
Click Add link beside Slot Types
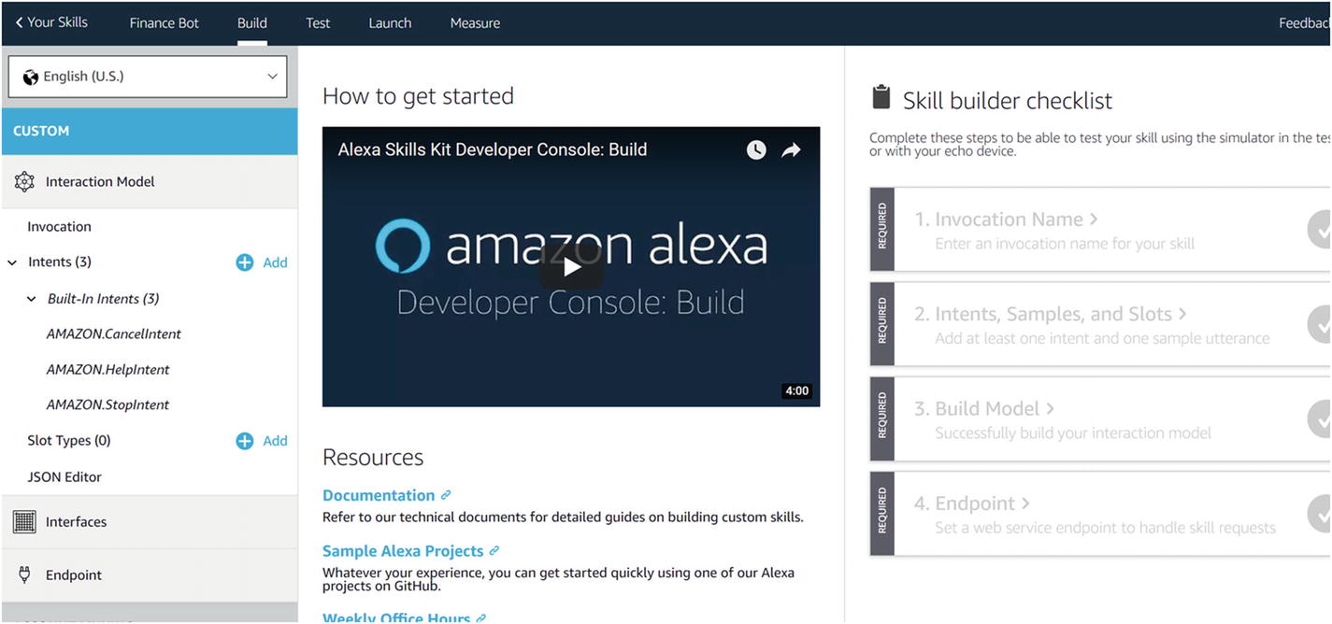(x=275, y=441)
